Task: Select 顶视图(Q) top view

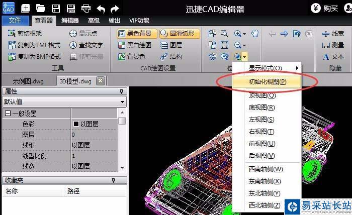Action: (267, 95)
